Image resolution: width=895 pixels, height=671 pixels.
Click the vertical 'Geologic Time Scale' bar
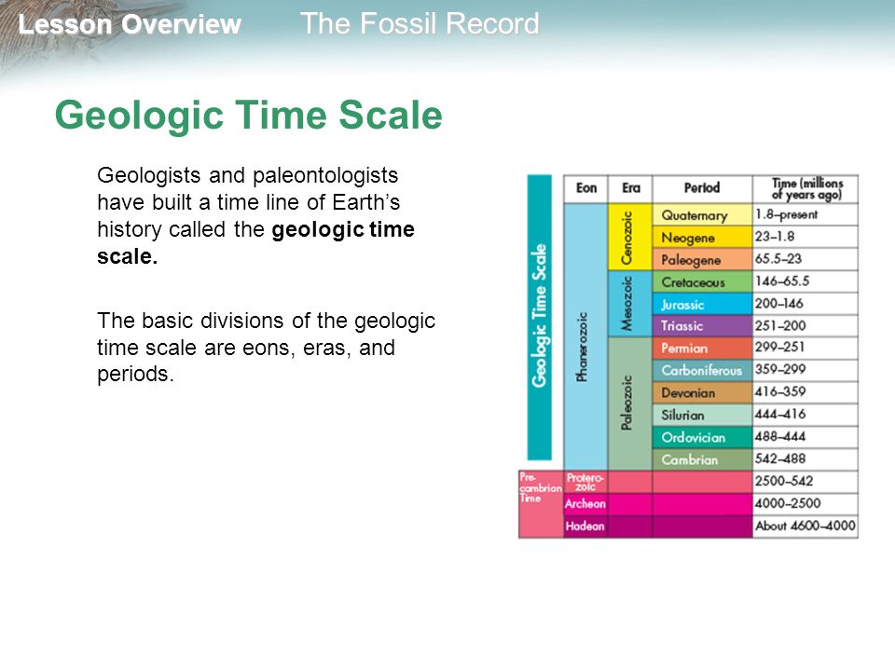[x=540, y=317]
